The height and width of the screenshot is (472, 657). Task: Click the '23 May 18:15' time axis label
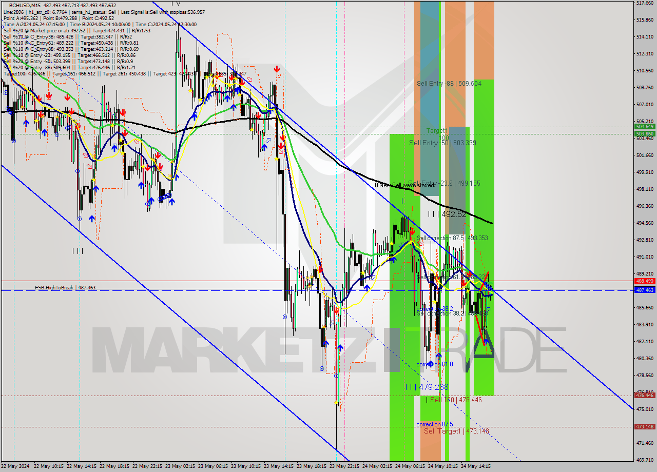click(x=312, y=466)
